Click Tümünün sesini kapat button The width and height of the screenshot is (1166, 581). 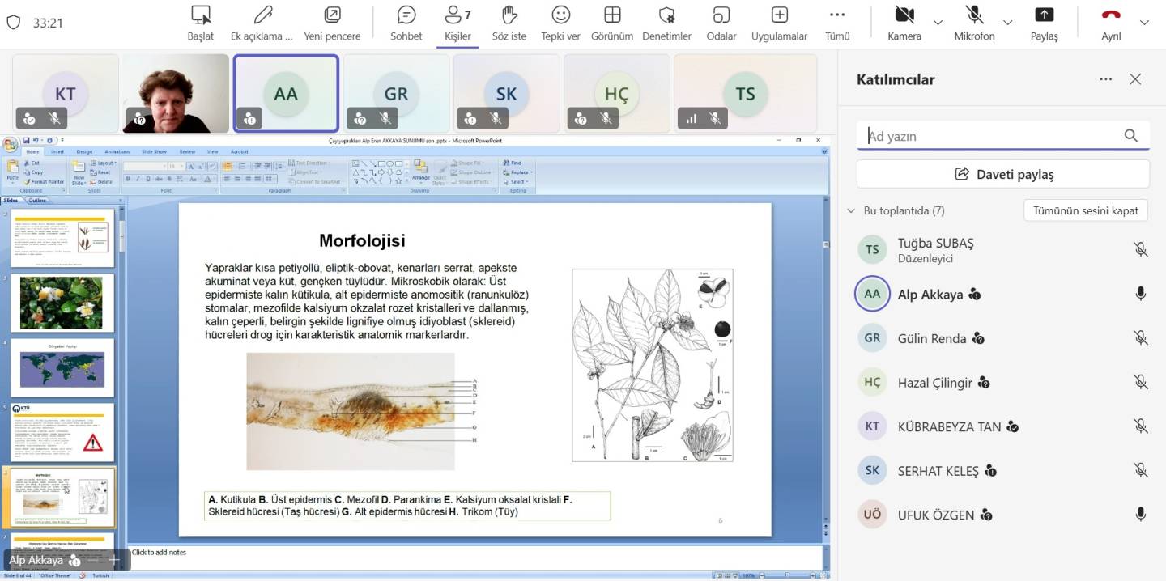pos(1086,210)
